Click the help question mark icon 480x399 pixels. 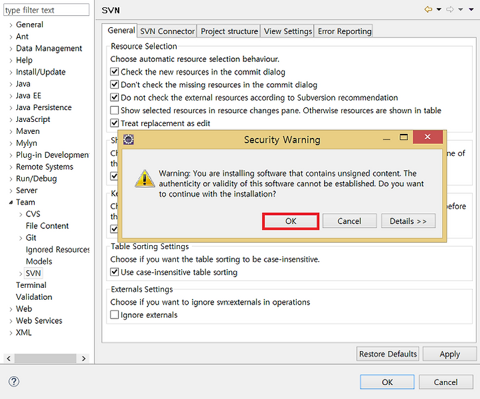click(14, 382)
